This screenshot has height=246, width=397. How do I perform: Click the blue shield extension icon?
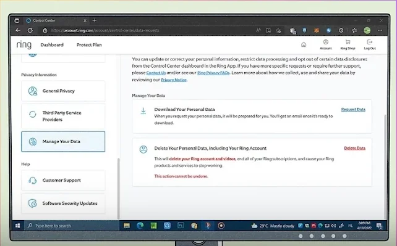[305, 30]
